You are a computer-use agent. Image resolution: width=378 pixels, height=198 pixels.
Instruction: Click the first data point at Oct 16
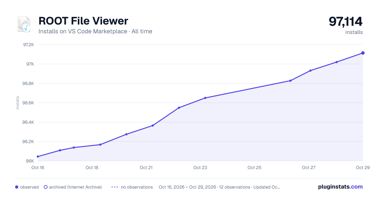pos(38,157)
